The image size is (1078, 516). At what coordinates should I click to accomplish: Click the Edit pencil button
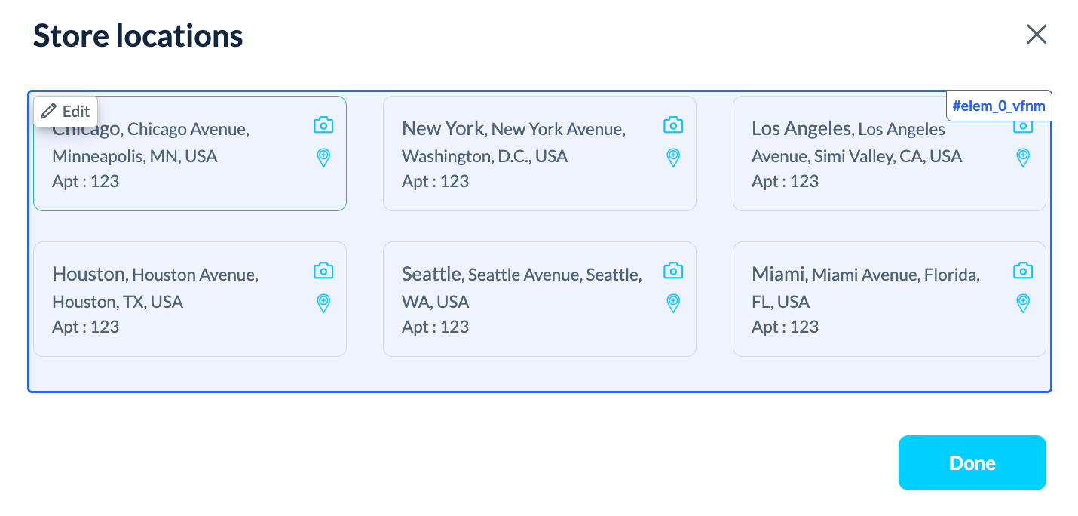[x=66, y=112]
